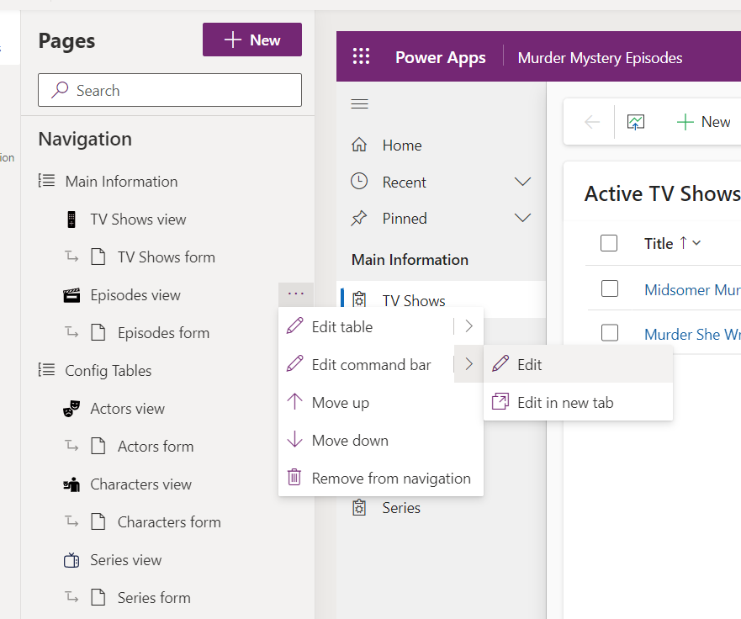Screen dimensions: 741x619
Task: Select Characters view in the Pages tree
Action: click(140, 484)
